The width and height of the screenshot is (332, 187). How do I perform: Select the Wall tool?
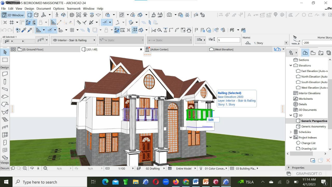(x=5, y=74)
